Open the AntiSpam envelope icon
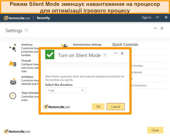 pos(13,81)
